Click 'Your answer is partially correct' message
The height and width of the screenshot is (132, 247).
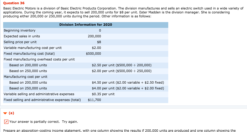click(44, 122)
